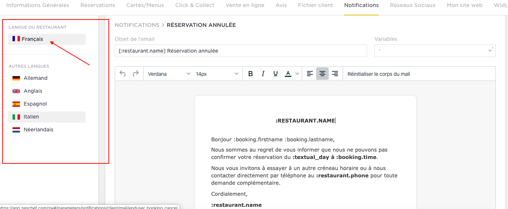Click the French flag icon
Screen dimensions: 508x209
16,39
